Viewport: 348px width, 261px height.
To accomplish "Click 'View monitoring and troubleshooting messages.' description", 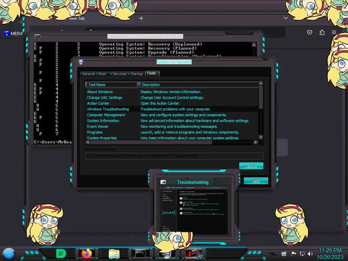I will click(179, 126).
